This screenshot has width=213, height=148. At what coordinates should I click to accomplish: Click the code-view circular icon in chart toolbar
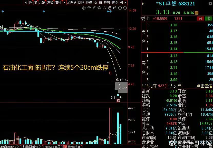point(84,8)
